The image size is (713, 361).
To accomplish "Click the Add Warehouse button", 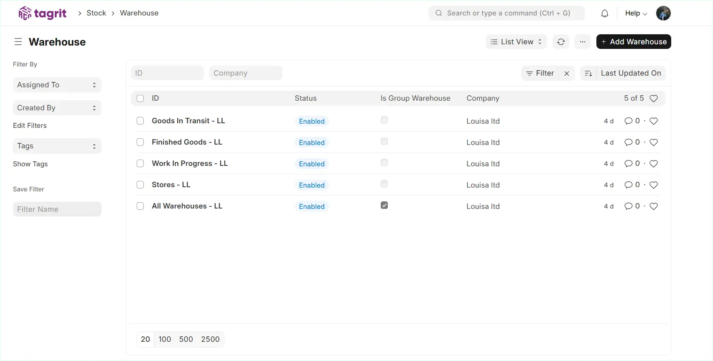I will 633,42.
